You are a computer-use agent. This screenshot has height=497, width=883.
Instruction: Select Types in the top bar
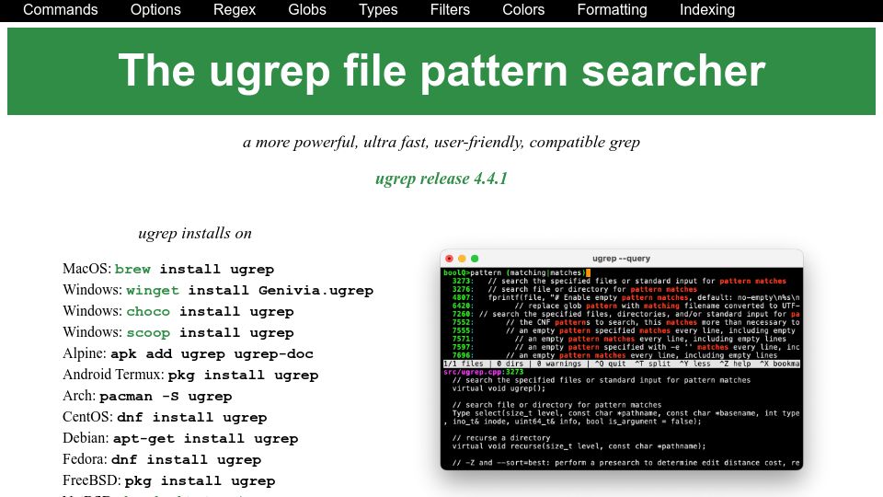coord(378,9)
